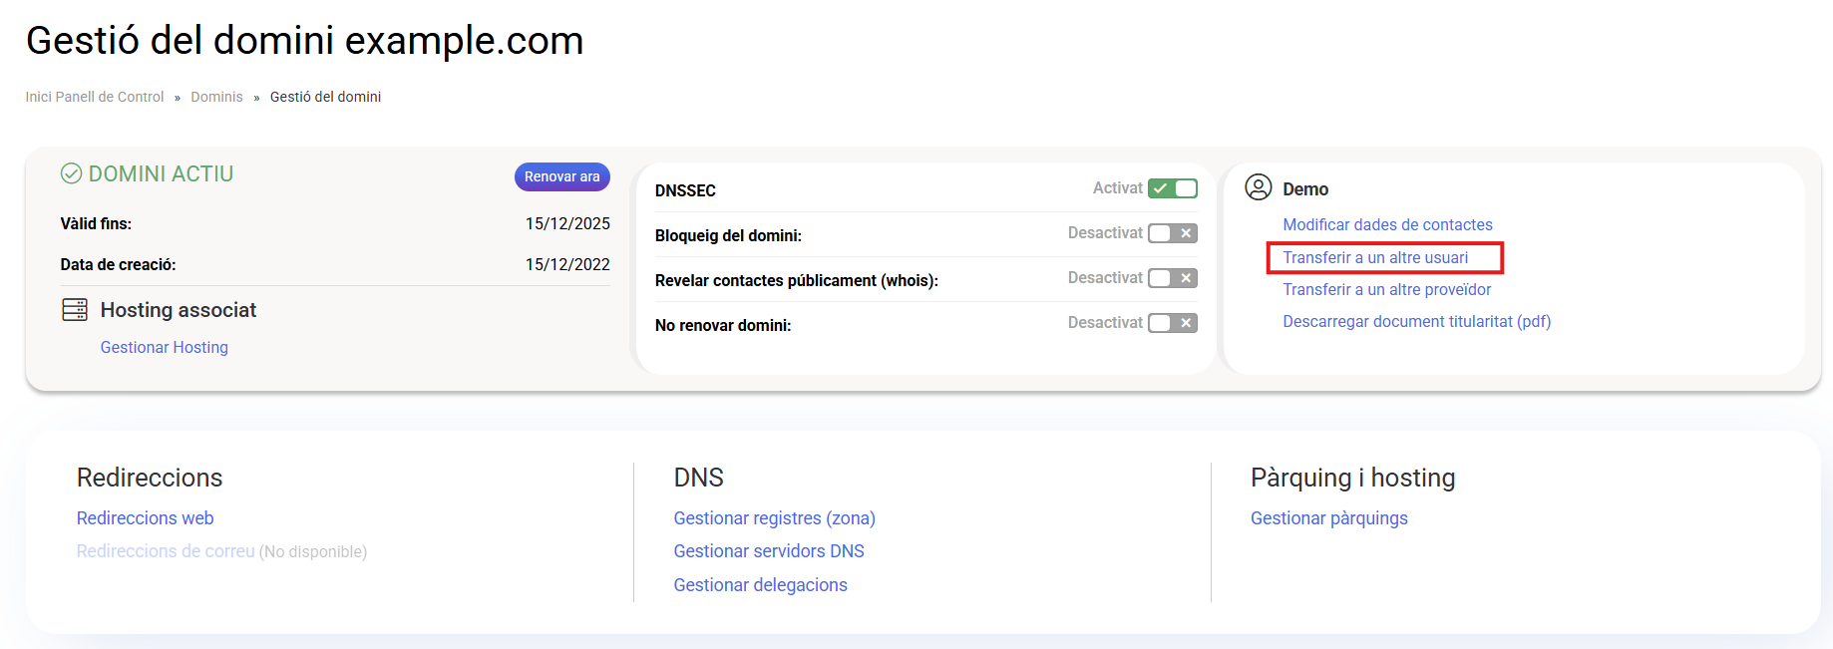Viewport: 1833px width, 649px height.
Task: Click the green domain active checkmark icon
Action: tap(71, 174)
